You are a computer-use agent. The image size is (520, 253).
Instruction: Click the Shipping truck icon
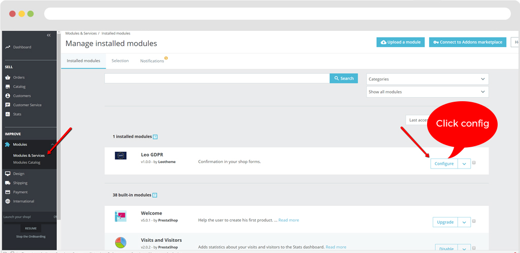(x=8, y=183)
